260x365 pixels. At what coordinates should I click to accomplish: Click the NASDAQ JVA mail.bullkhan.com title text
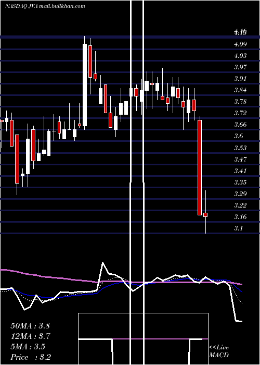[45, 6]
